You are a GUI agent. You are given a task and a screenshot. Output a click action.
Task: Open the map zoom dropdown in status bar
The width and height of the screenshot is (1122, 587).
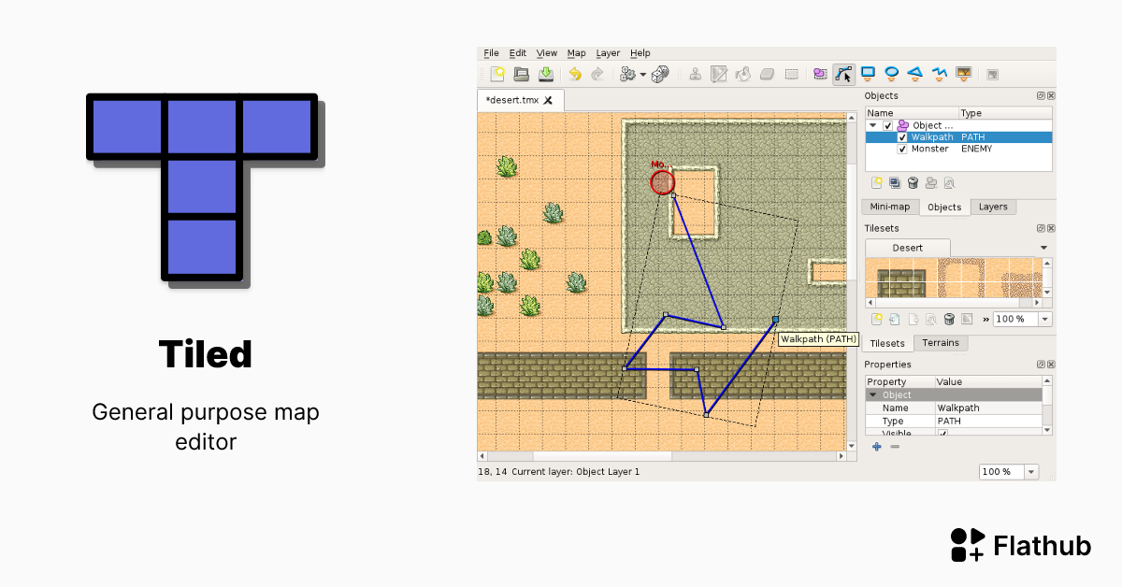coord(1031,472)
